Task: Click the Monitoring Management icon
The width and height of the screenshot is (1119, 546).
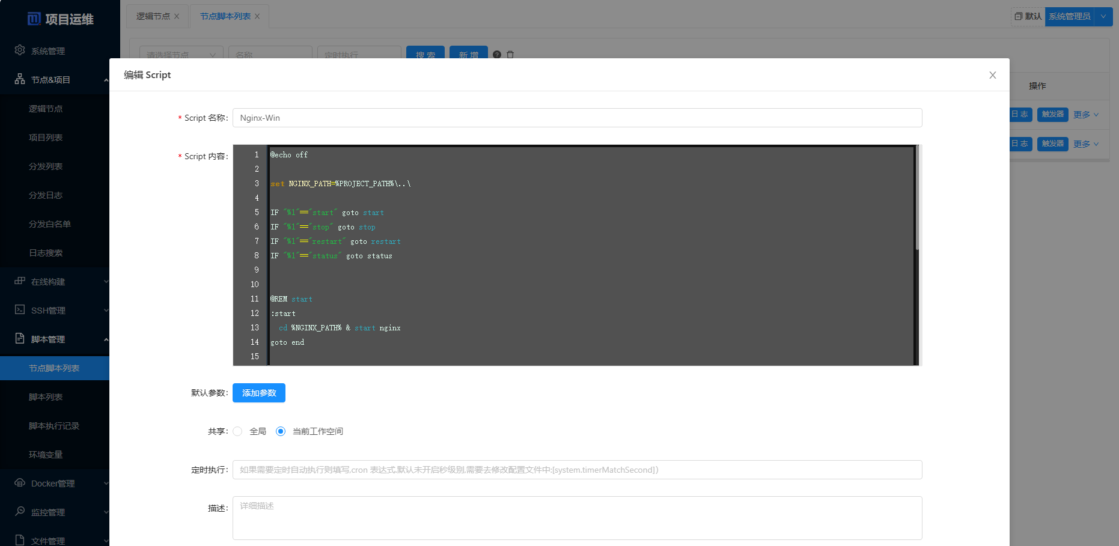Action: tap(20, 512)
